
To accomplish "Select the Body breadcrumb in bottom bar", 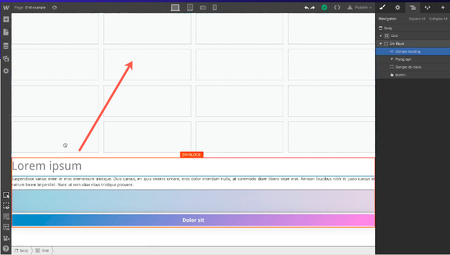I will [21, 251].
